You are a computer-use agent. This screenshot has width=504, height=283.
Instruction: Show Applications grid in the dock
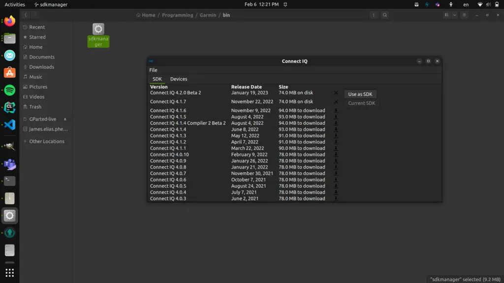10,273
